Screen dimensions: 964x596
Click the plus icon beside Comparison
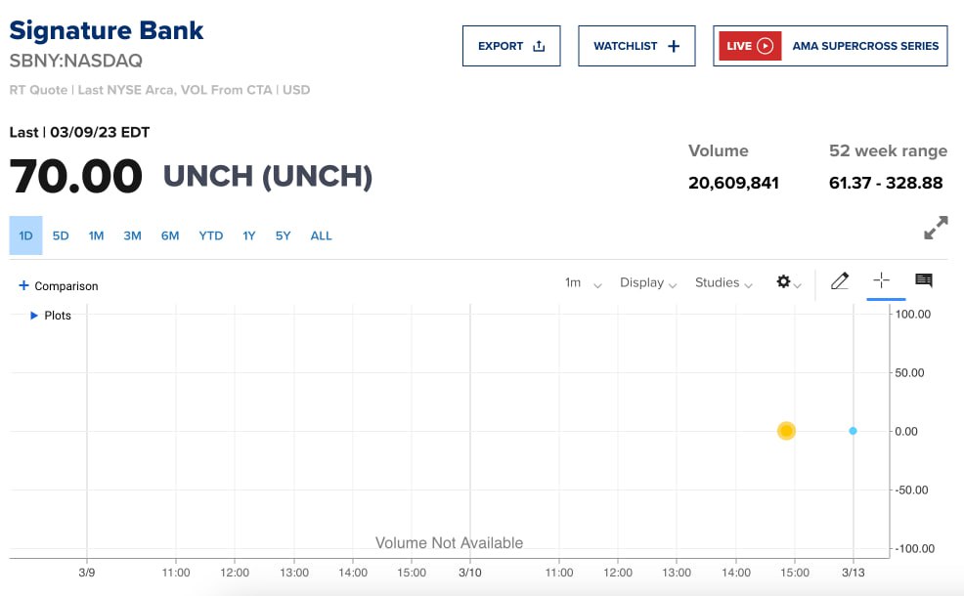coord(24,285)
